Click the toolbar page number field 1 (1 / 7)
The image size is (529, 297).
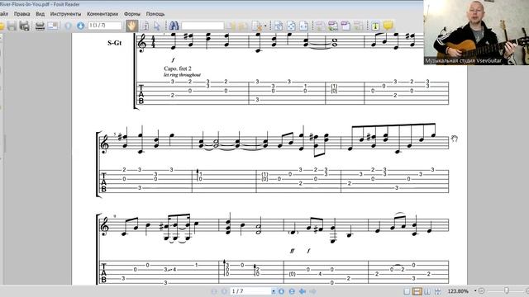(x=105, y=26)
